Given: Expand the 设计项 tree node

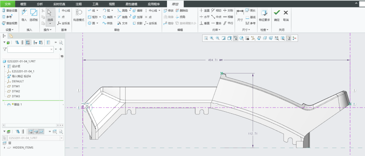Looking at the screenshot, I should [4, 66].
